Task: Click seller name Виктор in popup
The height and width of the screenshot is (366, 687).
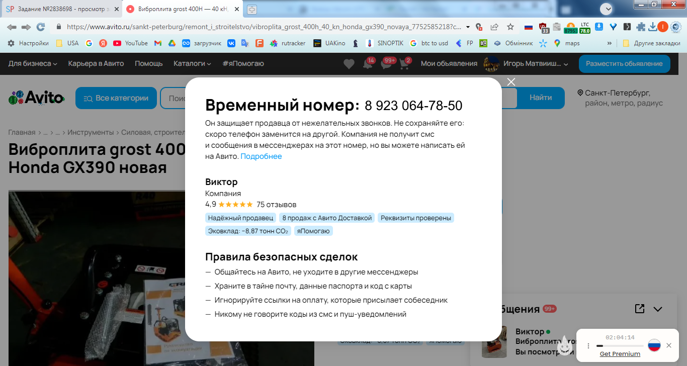Action: click(221, 182)
